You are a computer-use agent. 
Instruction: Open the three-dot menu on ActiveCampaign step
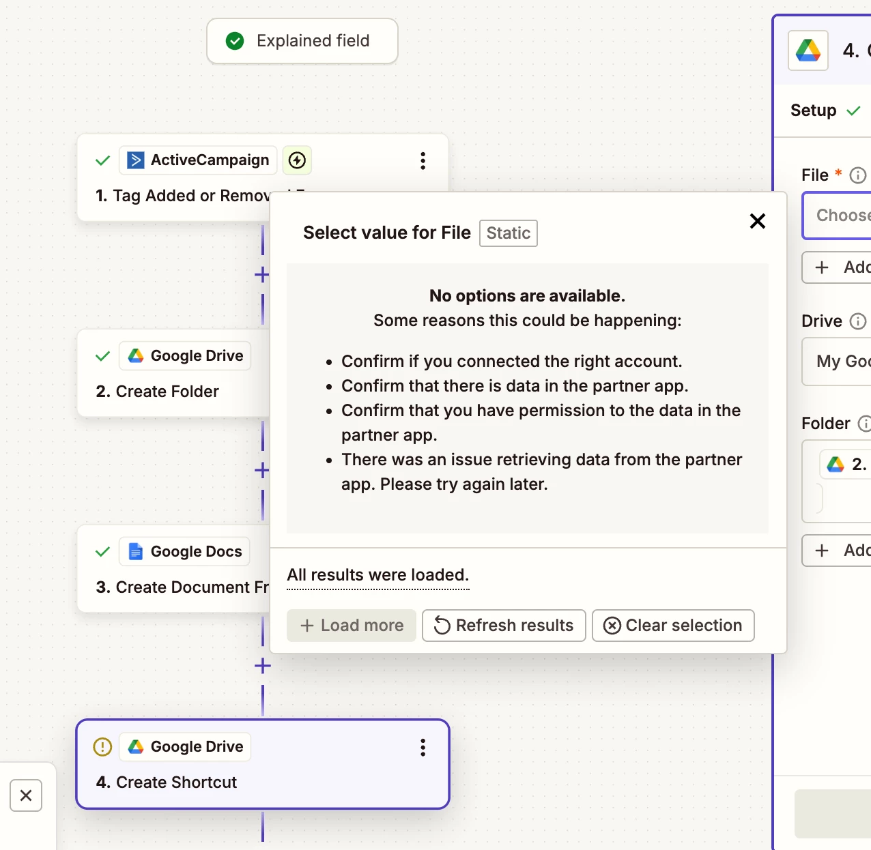423,161
